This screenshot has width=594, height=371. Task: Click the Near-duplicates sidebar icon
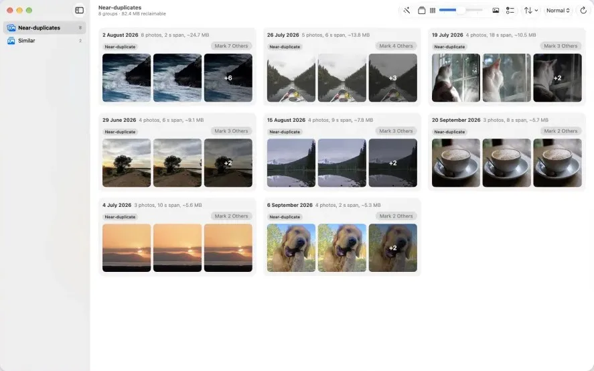point(11,27)
